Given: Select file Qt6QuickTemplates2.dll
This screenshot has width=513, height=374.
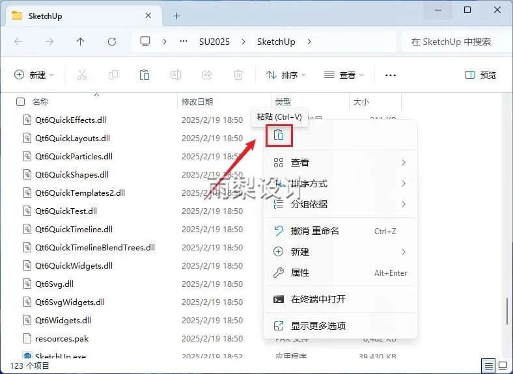Looking at the screenshot, I should (x=80, y=193).
